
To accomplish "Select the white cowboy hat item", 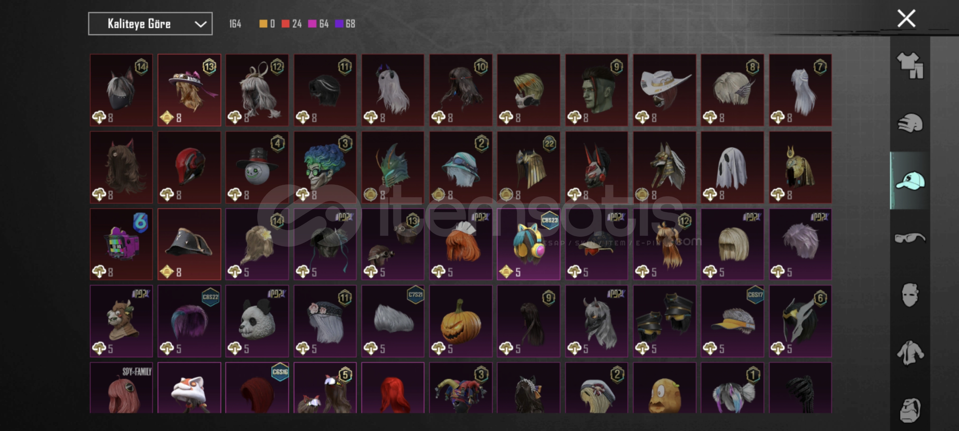I will point(664,90).
